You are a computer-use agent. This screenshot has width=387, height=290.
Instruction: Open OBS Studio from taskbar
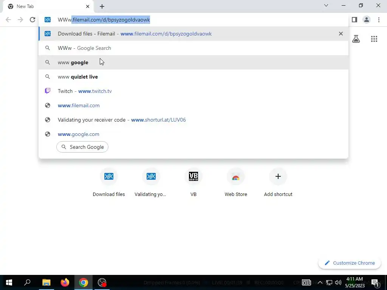click(102, 282)
